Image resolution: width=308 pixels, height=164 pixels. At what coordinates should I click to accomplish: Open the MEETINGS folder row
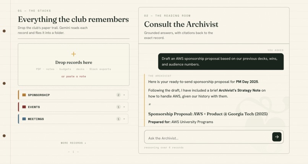(x=73, y=119)
